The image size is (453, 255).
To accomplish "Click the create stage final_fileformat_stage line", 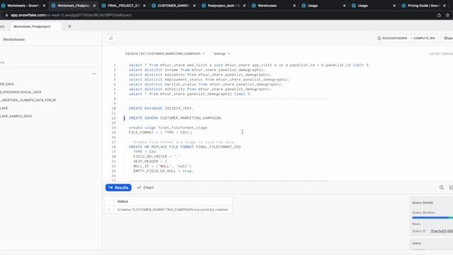I will click(168, 127).
